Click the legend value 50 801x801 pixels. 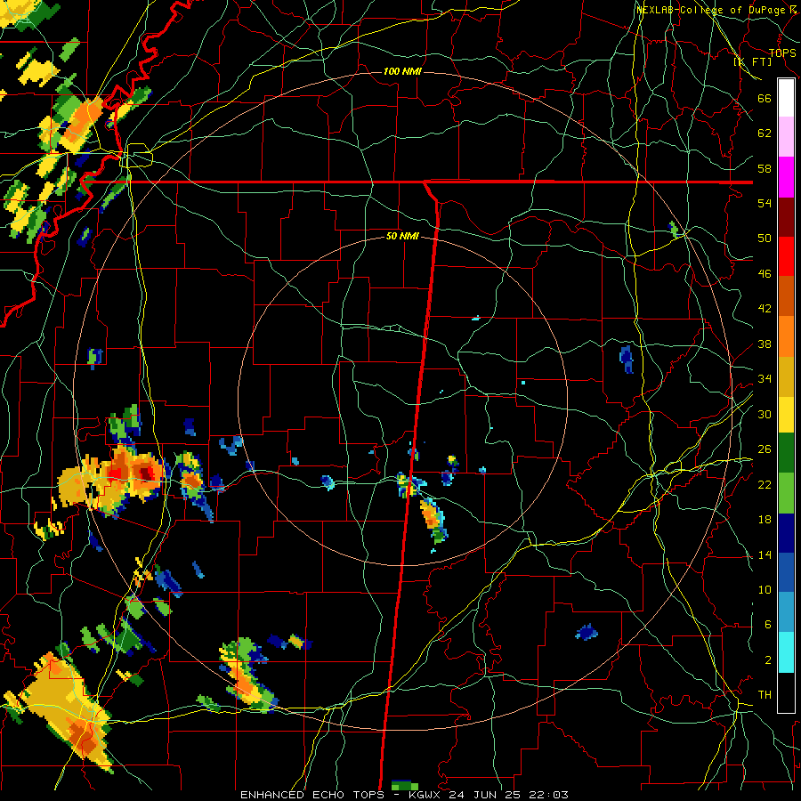pos(765,239)
